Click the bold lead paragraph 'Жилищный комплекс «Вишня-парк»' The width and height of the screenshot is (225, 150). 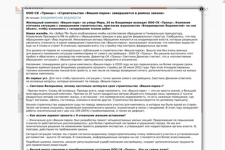(x=111, y=25)
